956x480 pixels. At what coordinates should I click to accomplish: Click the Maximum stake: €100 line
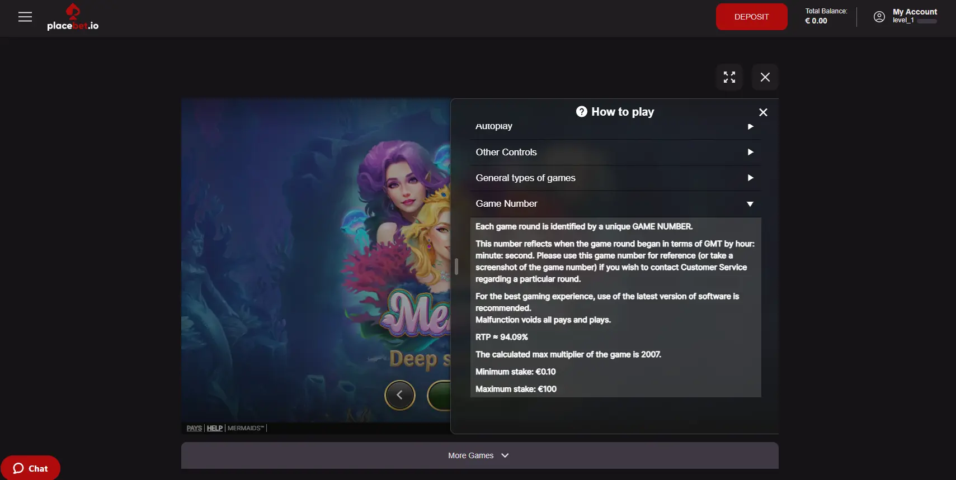coord(516,389)
